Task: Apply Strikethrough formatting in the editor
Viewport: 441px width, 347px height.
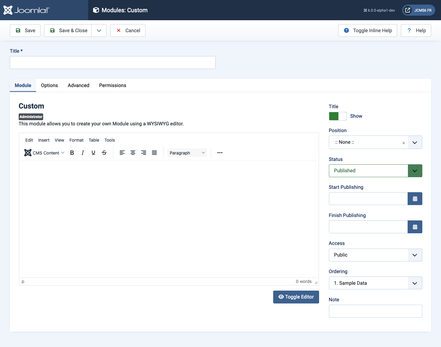Action: coord(104,153)
